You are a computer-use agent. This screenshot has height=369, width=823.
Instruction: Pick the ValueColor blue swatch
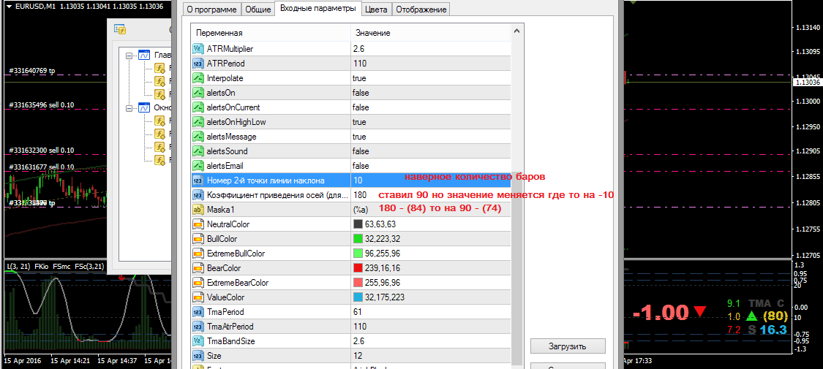point(358,297)
